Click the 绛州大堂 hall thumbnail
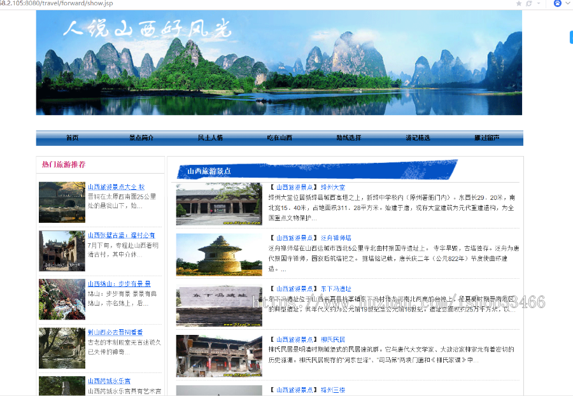The height and width of the screenshot is (396, 573). click(219, 204)
